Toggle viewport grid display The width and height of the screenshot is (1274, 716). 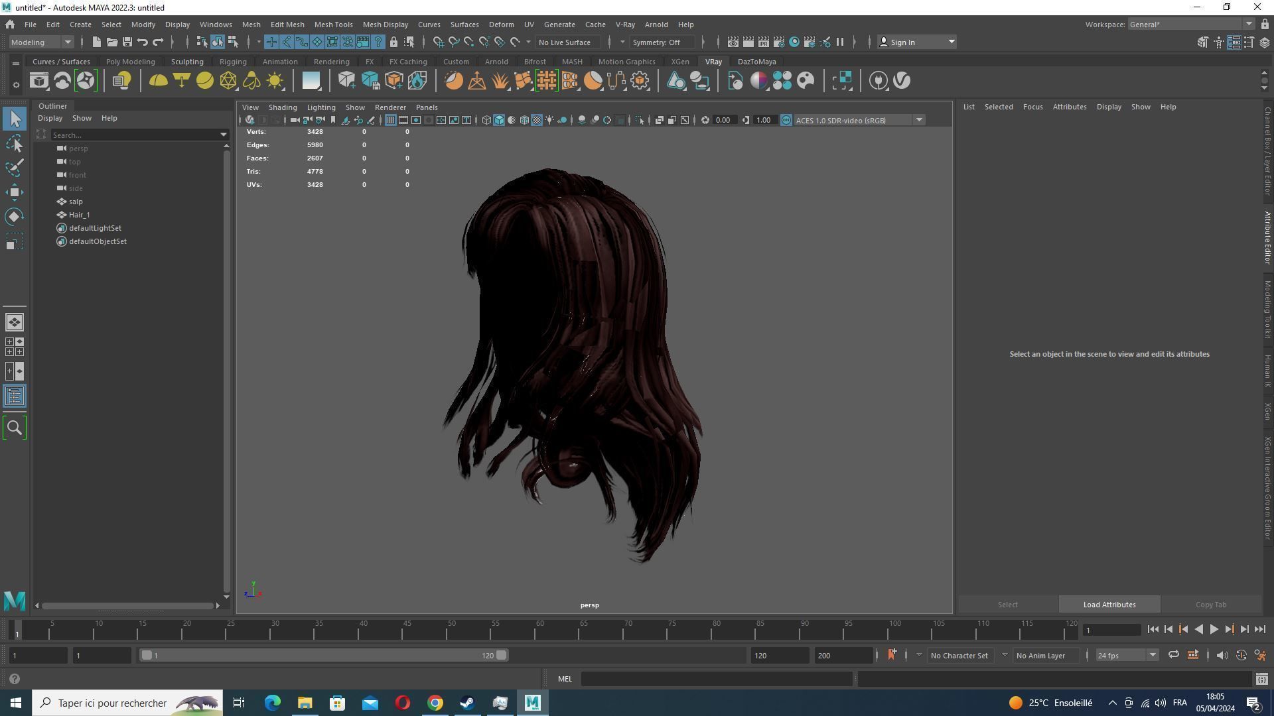(x=391, y=120)
